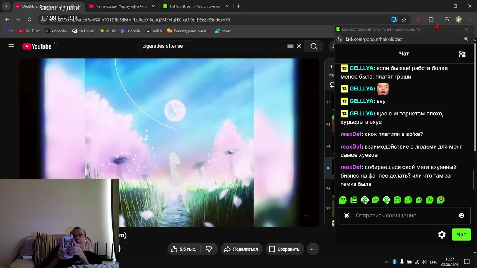Screen dimensions: 477x268
Task: Bookmark this page with the star icon
Action: (404, 19)
